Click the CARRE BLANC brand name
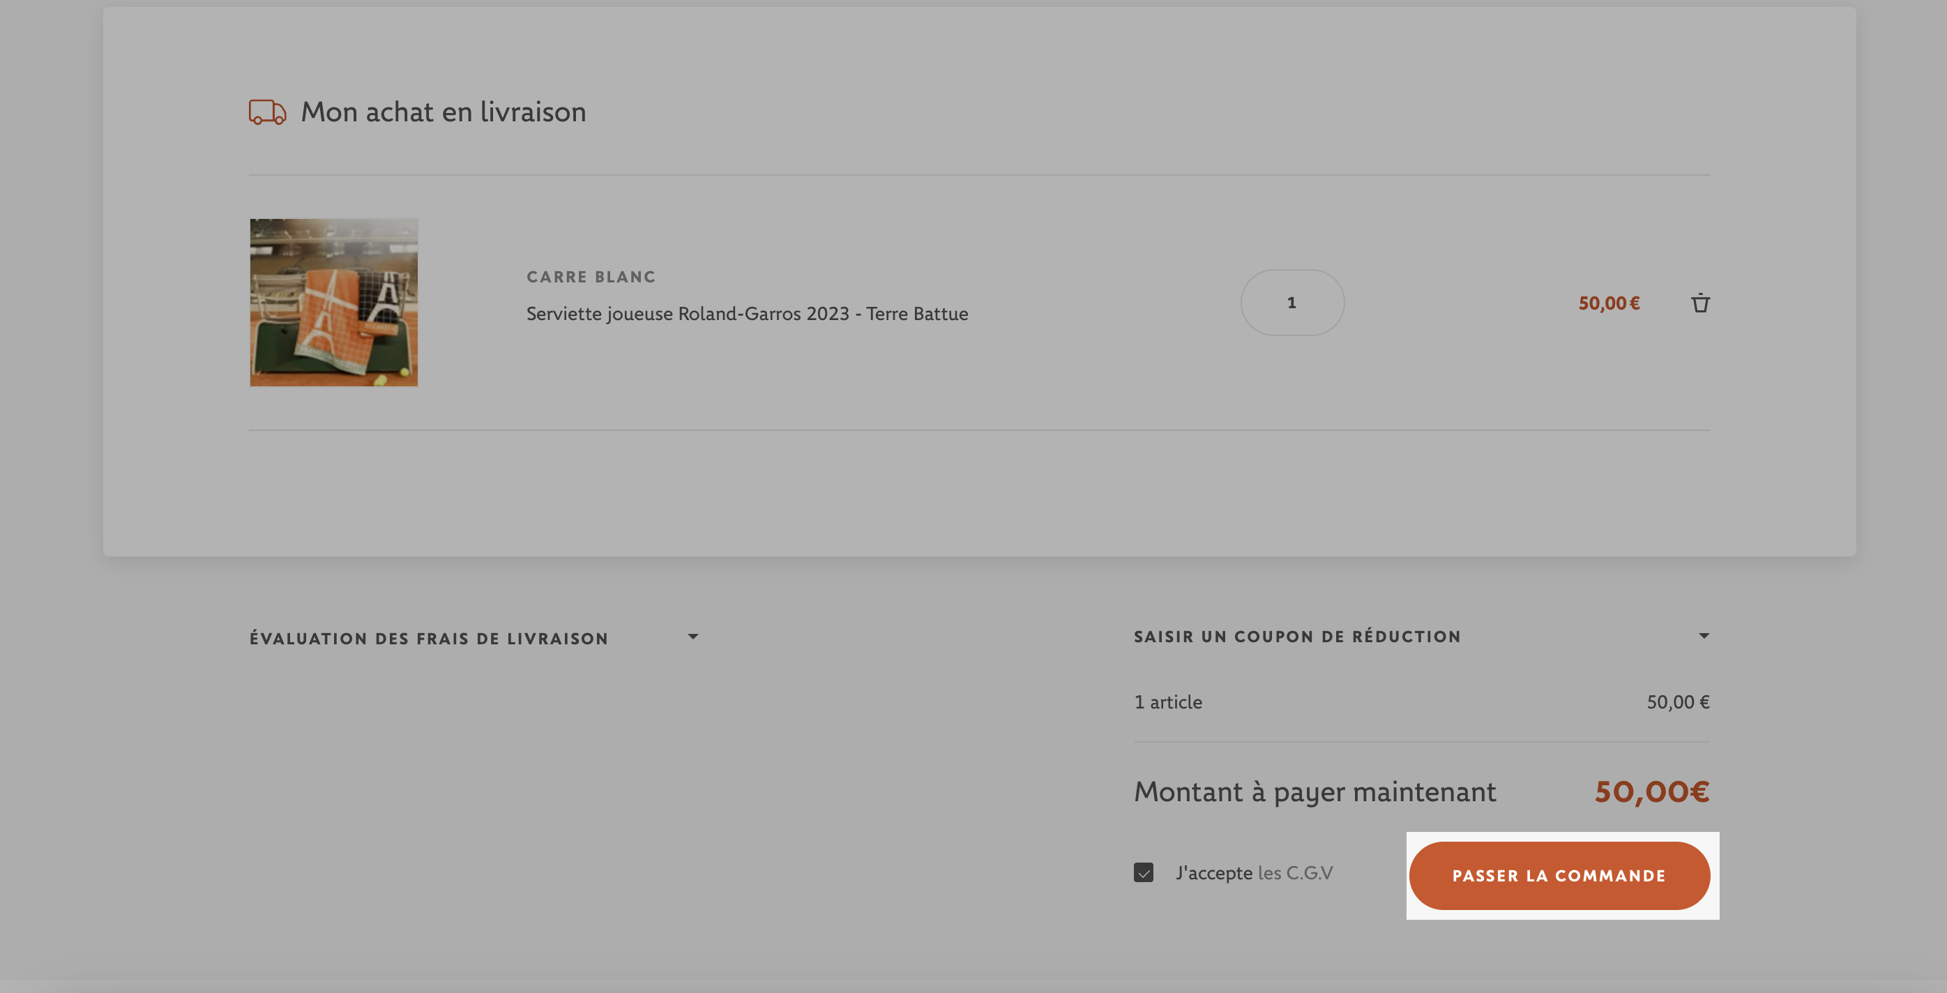The image size is (1947, 993). tap(591, 277)
